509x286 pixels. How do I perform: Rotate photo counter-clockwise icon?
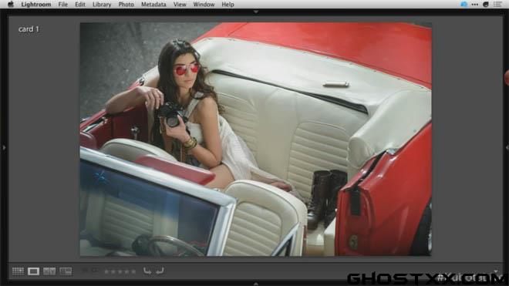click(x=147, y=271)
